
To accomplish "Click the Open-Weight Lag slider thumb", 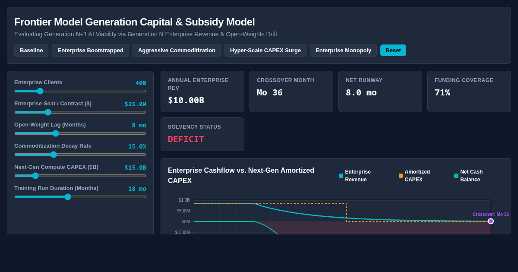I will click(x=56, y=133).
